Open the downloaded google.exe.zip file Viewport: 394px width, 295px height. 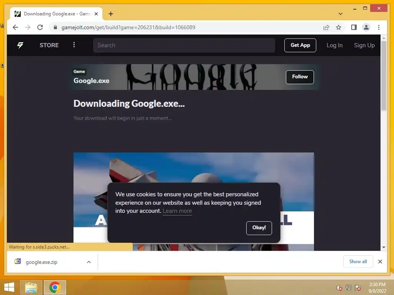pyautogui.click(x=42, y=262)
